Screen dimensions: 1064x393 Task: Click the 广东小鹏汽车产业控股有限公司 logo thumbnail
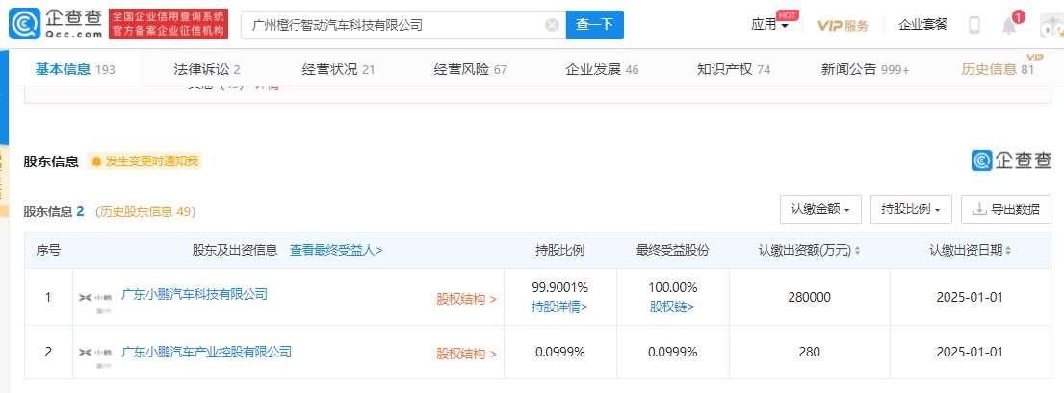[95, 357]
